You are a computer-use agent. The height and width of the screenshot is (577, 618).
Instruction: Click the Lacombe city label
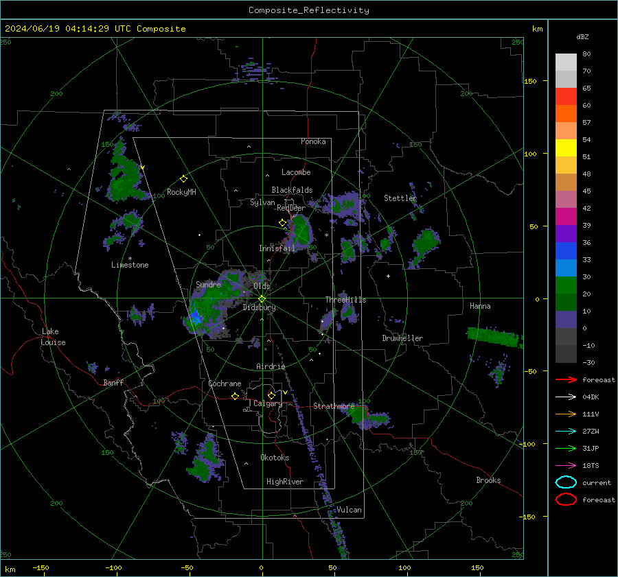[x=296, y=172]
